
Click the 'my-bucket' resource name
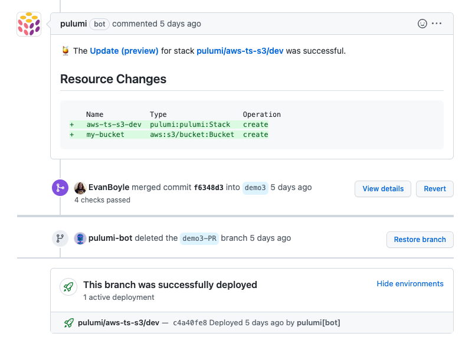[106, 135]
